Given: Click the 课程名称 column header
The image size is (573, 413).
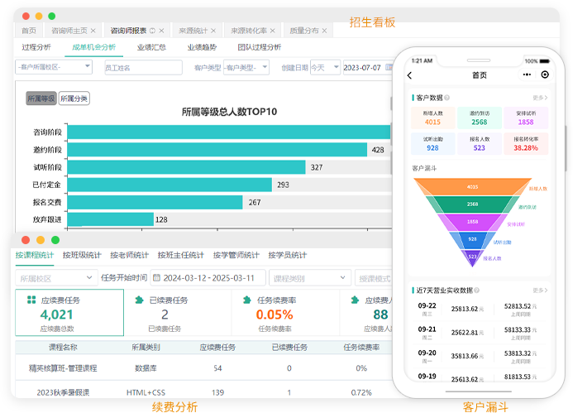Looking at the screenshot, I should pyautogui.click(x=63, y=347).
